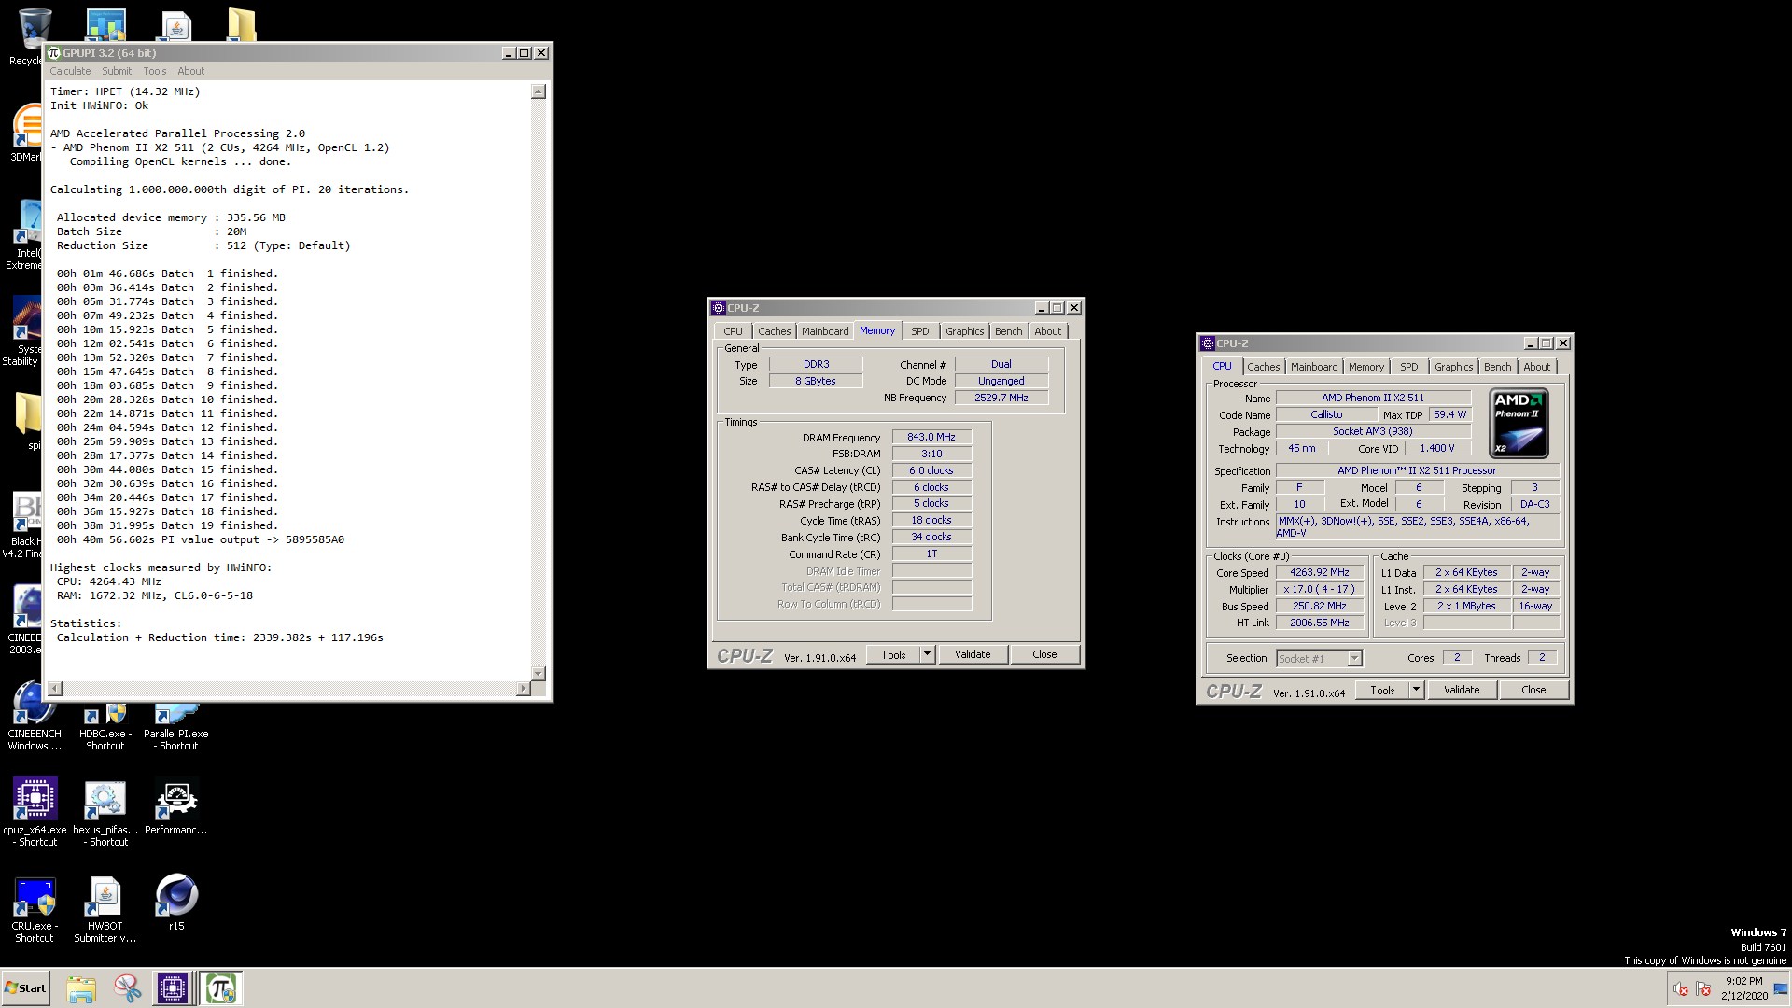Click the AMD Phenom II X2 511 name field
Viewport: 1792px width, 1008px height.
[1373, 398]
